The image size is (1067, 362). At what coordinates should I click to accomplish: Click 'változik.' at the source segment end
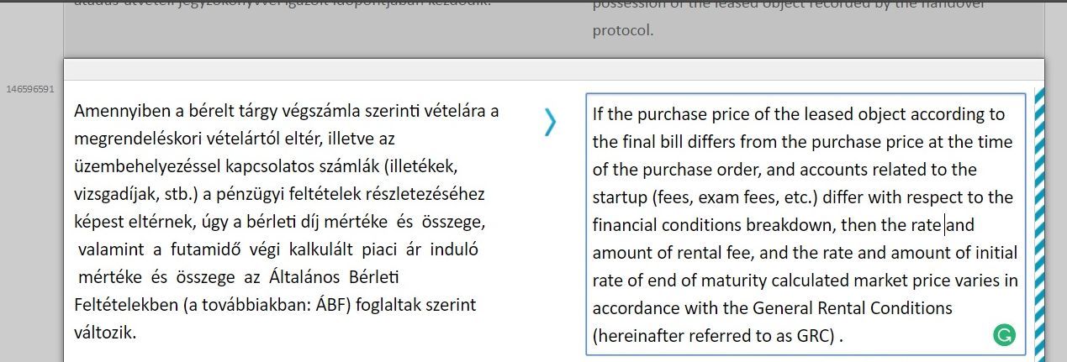[x=105, y=333]
